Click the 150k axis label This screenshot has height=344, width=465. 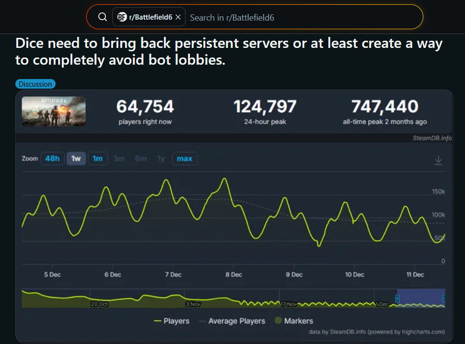(x=438, y=192)
